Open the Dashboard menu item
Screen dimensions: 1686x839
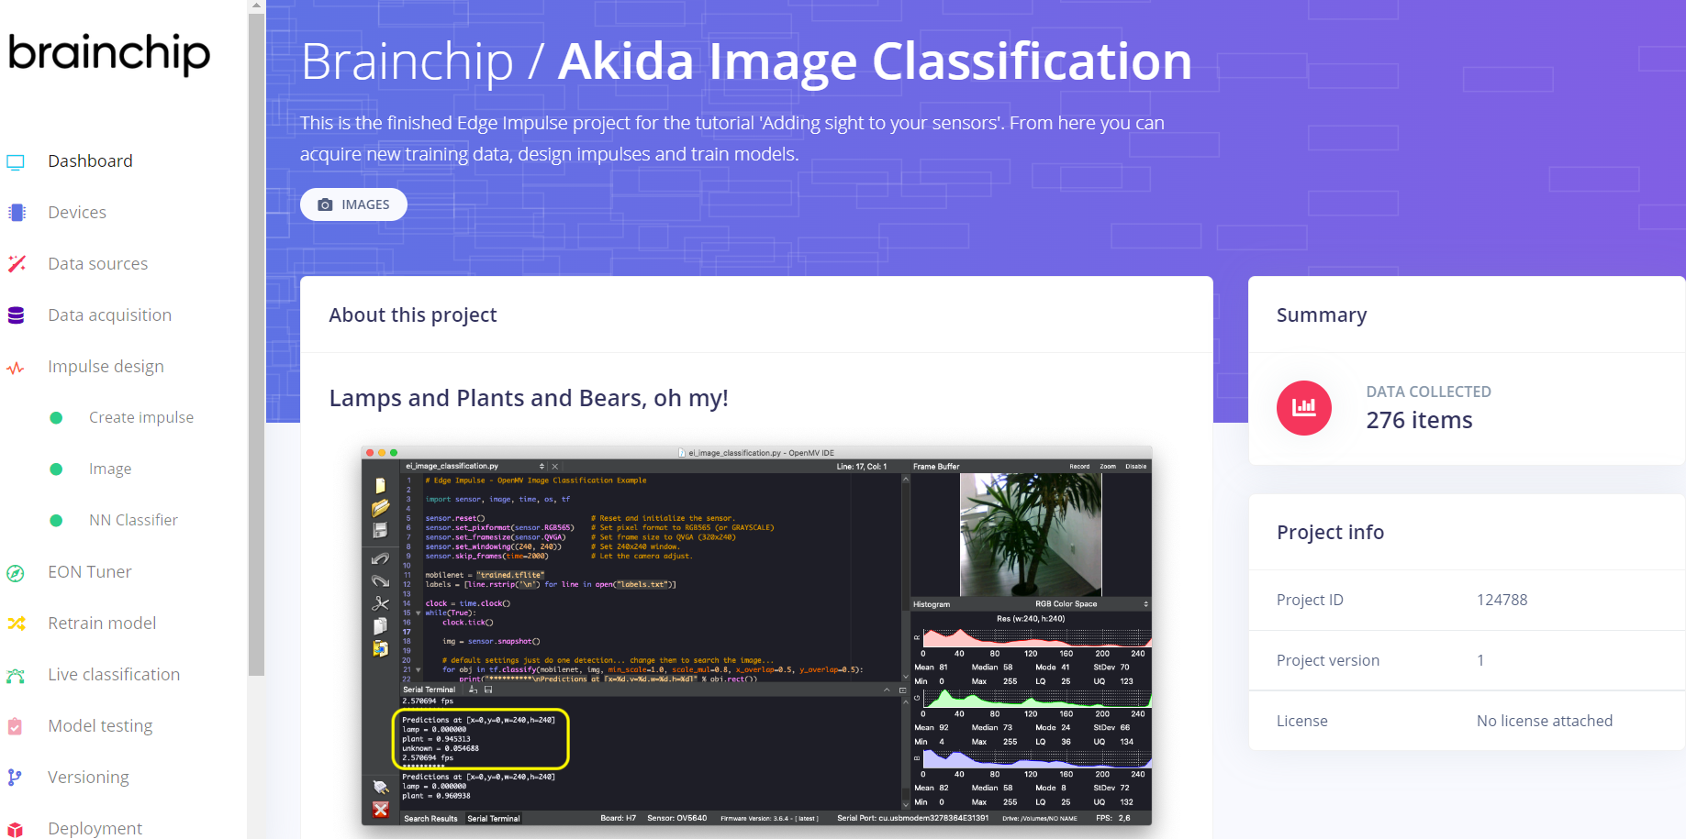pyautogui.click(x=90, y=161)
